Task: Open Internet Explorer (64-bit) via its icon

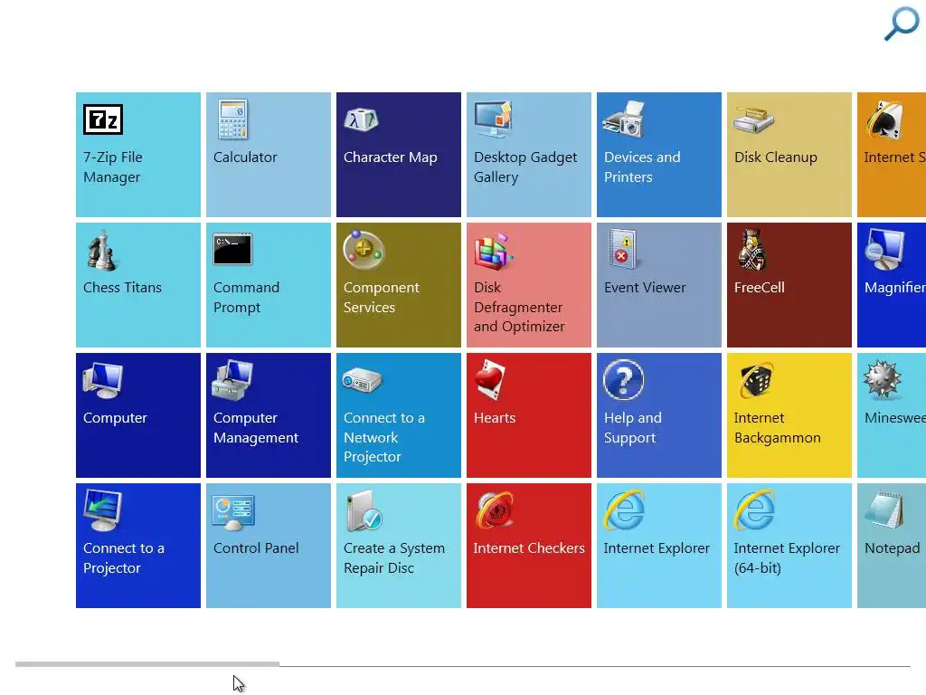Action: click(754, 510)
